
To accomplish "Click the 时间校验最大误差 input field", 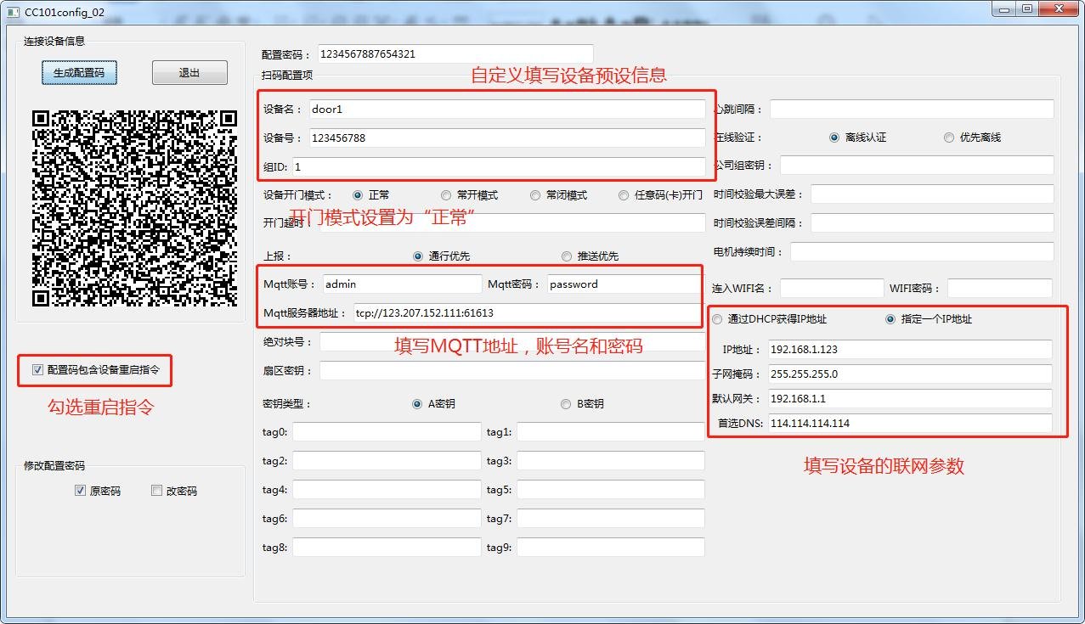I will (932, 194).
